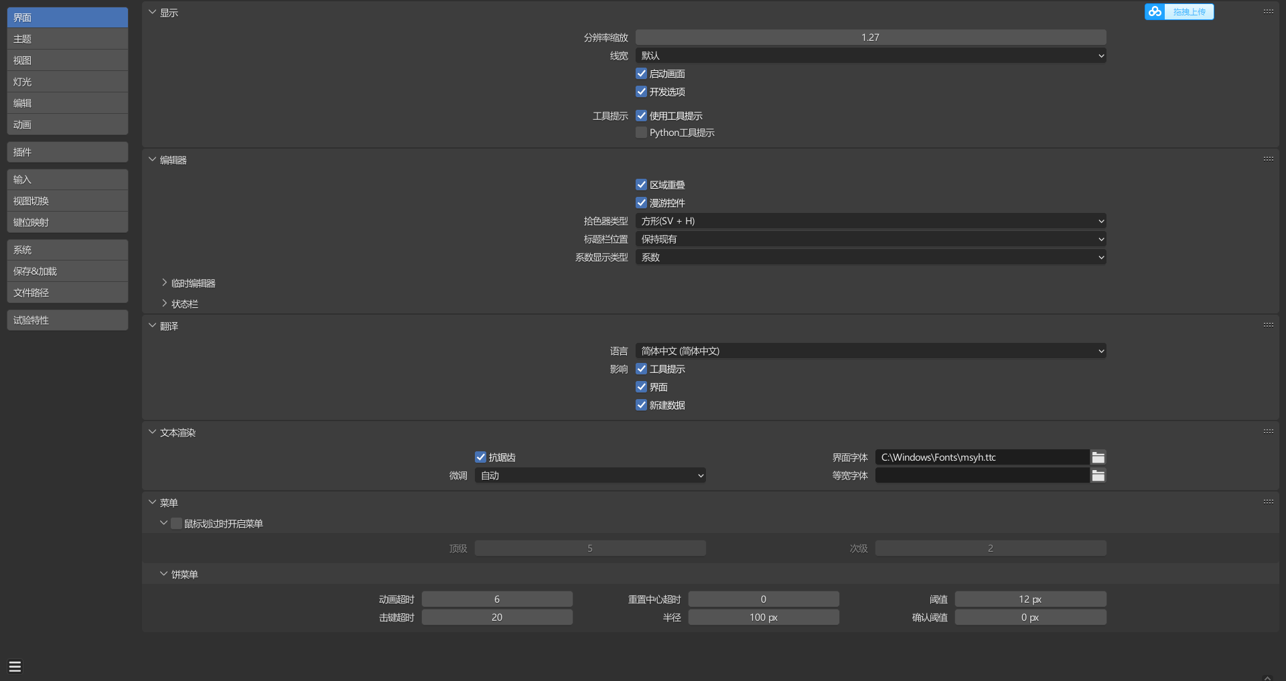The height and width of the screenshot is (681, 1286).
Task: Switch to the 编辑 tab
Action: click(x=68, y=103)
